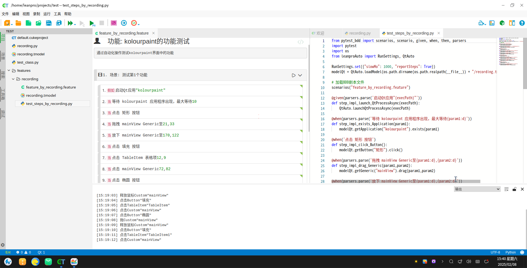
Task: Click smiley feedback icon in status bar
Action: [522, 252]
